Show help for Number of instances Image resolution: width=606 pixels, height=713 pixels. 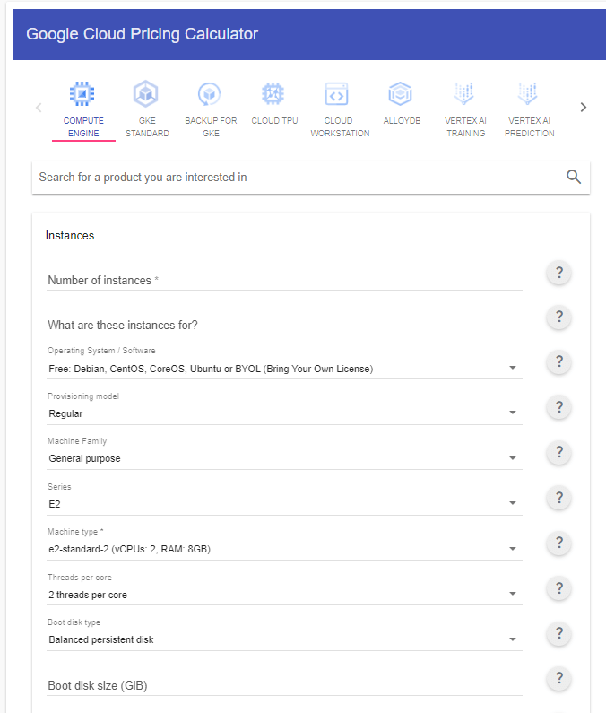[559, 273]
